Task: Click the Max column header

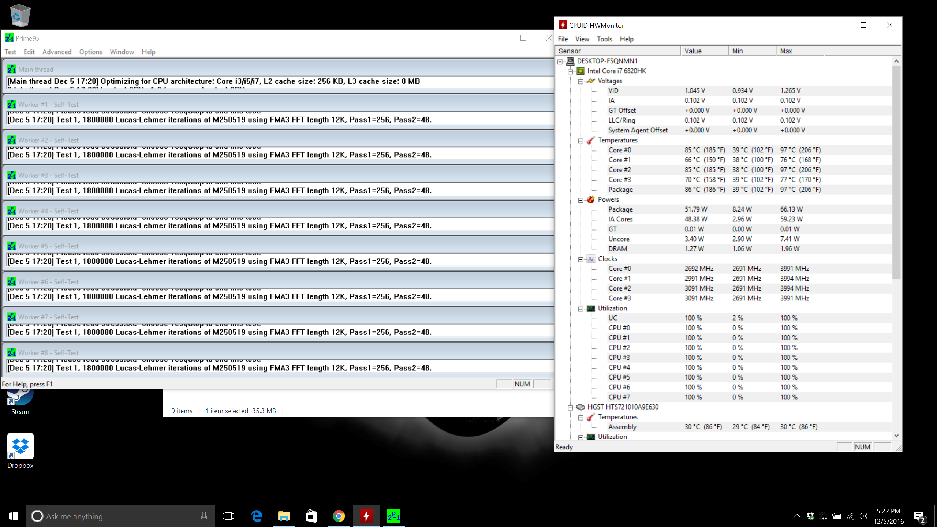Action: (800, 51)
